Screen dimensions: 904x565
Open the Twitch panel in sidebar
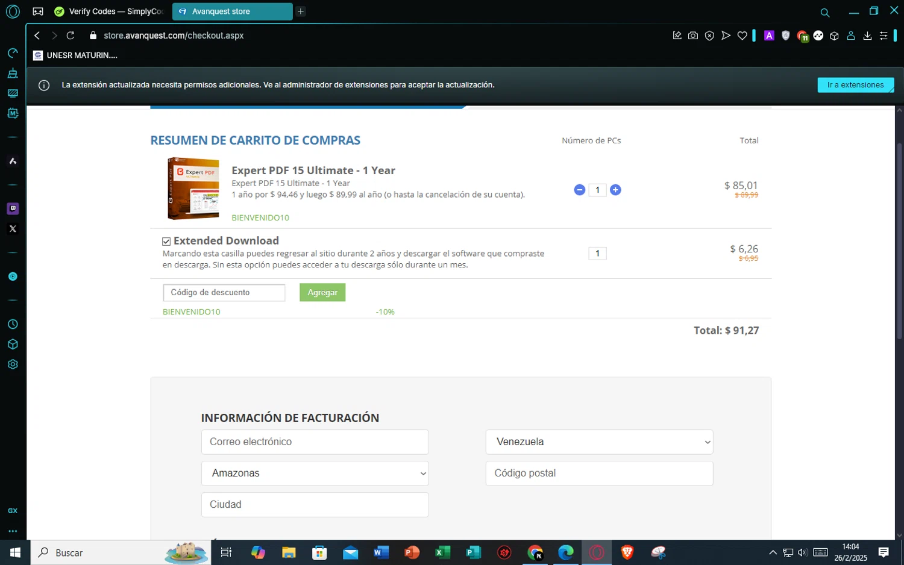tap(13, 208)
